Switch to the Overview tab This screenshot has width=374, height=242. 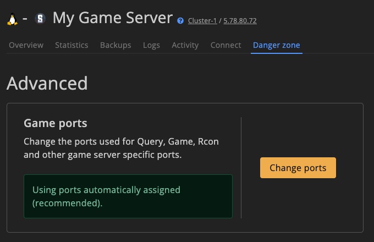pos(26,45)
